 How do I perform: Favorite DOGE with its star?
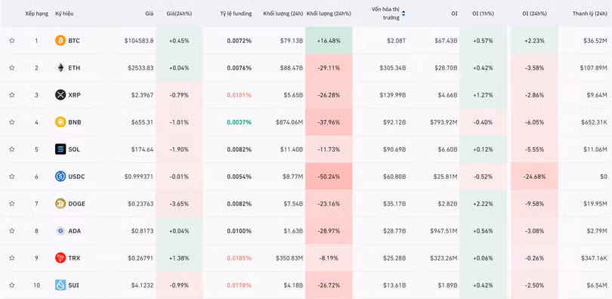click(11, 204)
